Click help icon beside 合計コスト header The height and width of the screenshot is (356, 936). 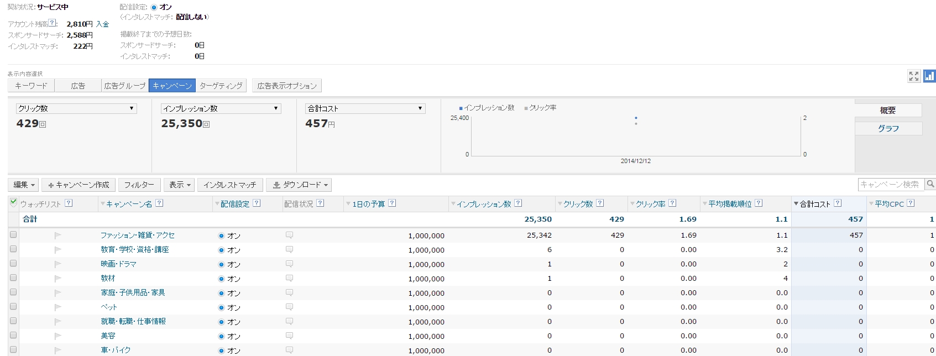(x=838, y=203)
